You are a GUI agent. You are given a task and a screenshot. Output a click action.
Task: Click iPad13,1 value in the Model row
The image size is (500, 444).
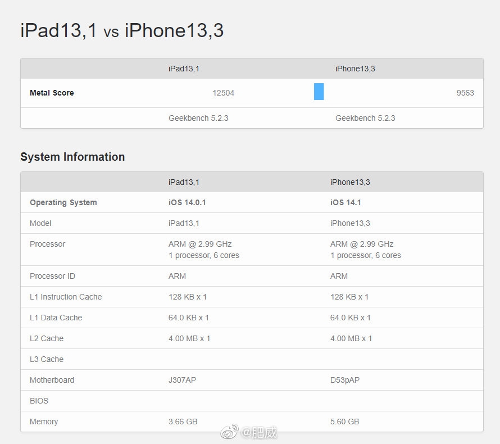coord(184,223)
